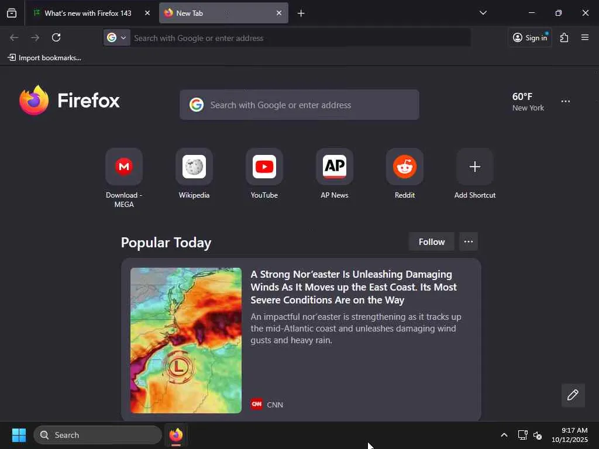Screen dimensions: 599x449
Task: Select the New Tab tab
Action: click(x=223, y=13)
